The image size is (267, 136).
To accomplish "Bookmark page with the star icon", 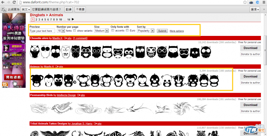I will [245, 2].
